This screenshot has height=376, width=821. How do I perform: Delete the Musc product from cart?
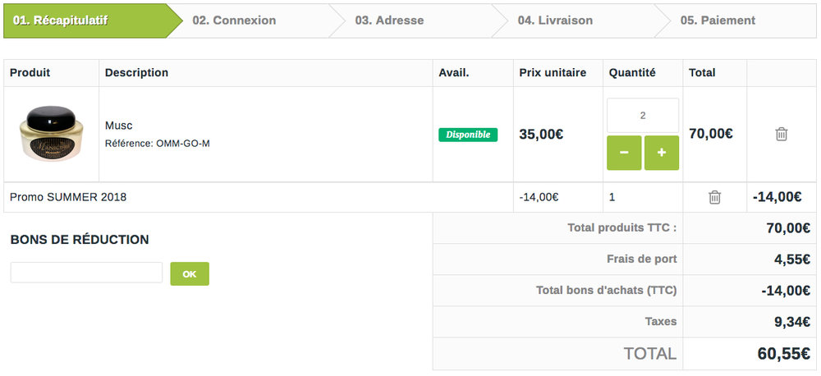782,134
